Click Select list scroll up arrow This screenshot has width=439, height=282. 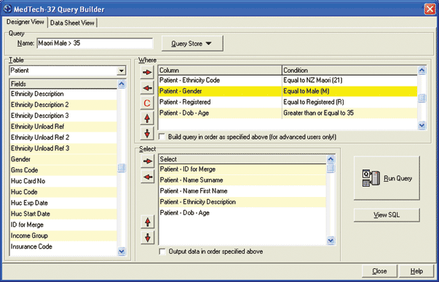[x=331, y=159]
